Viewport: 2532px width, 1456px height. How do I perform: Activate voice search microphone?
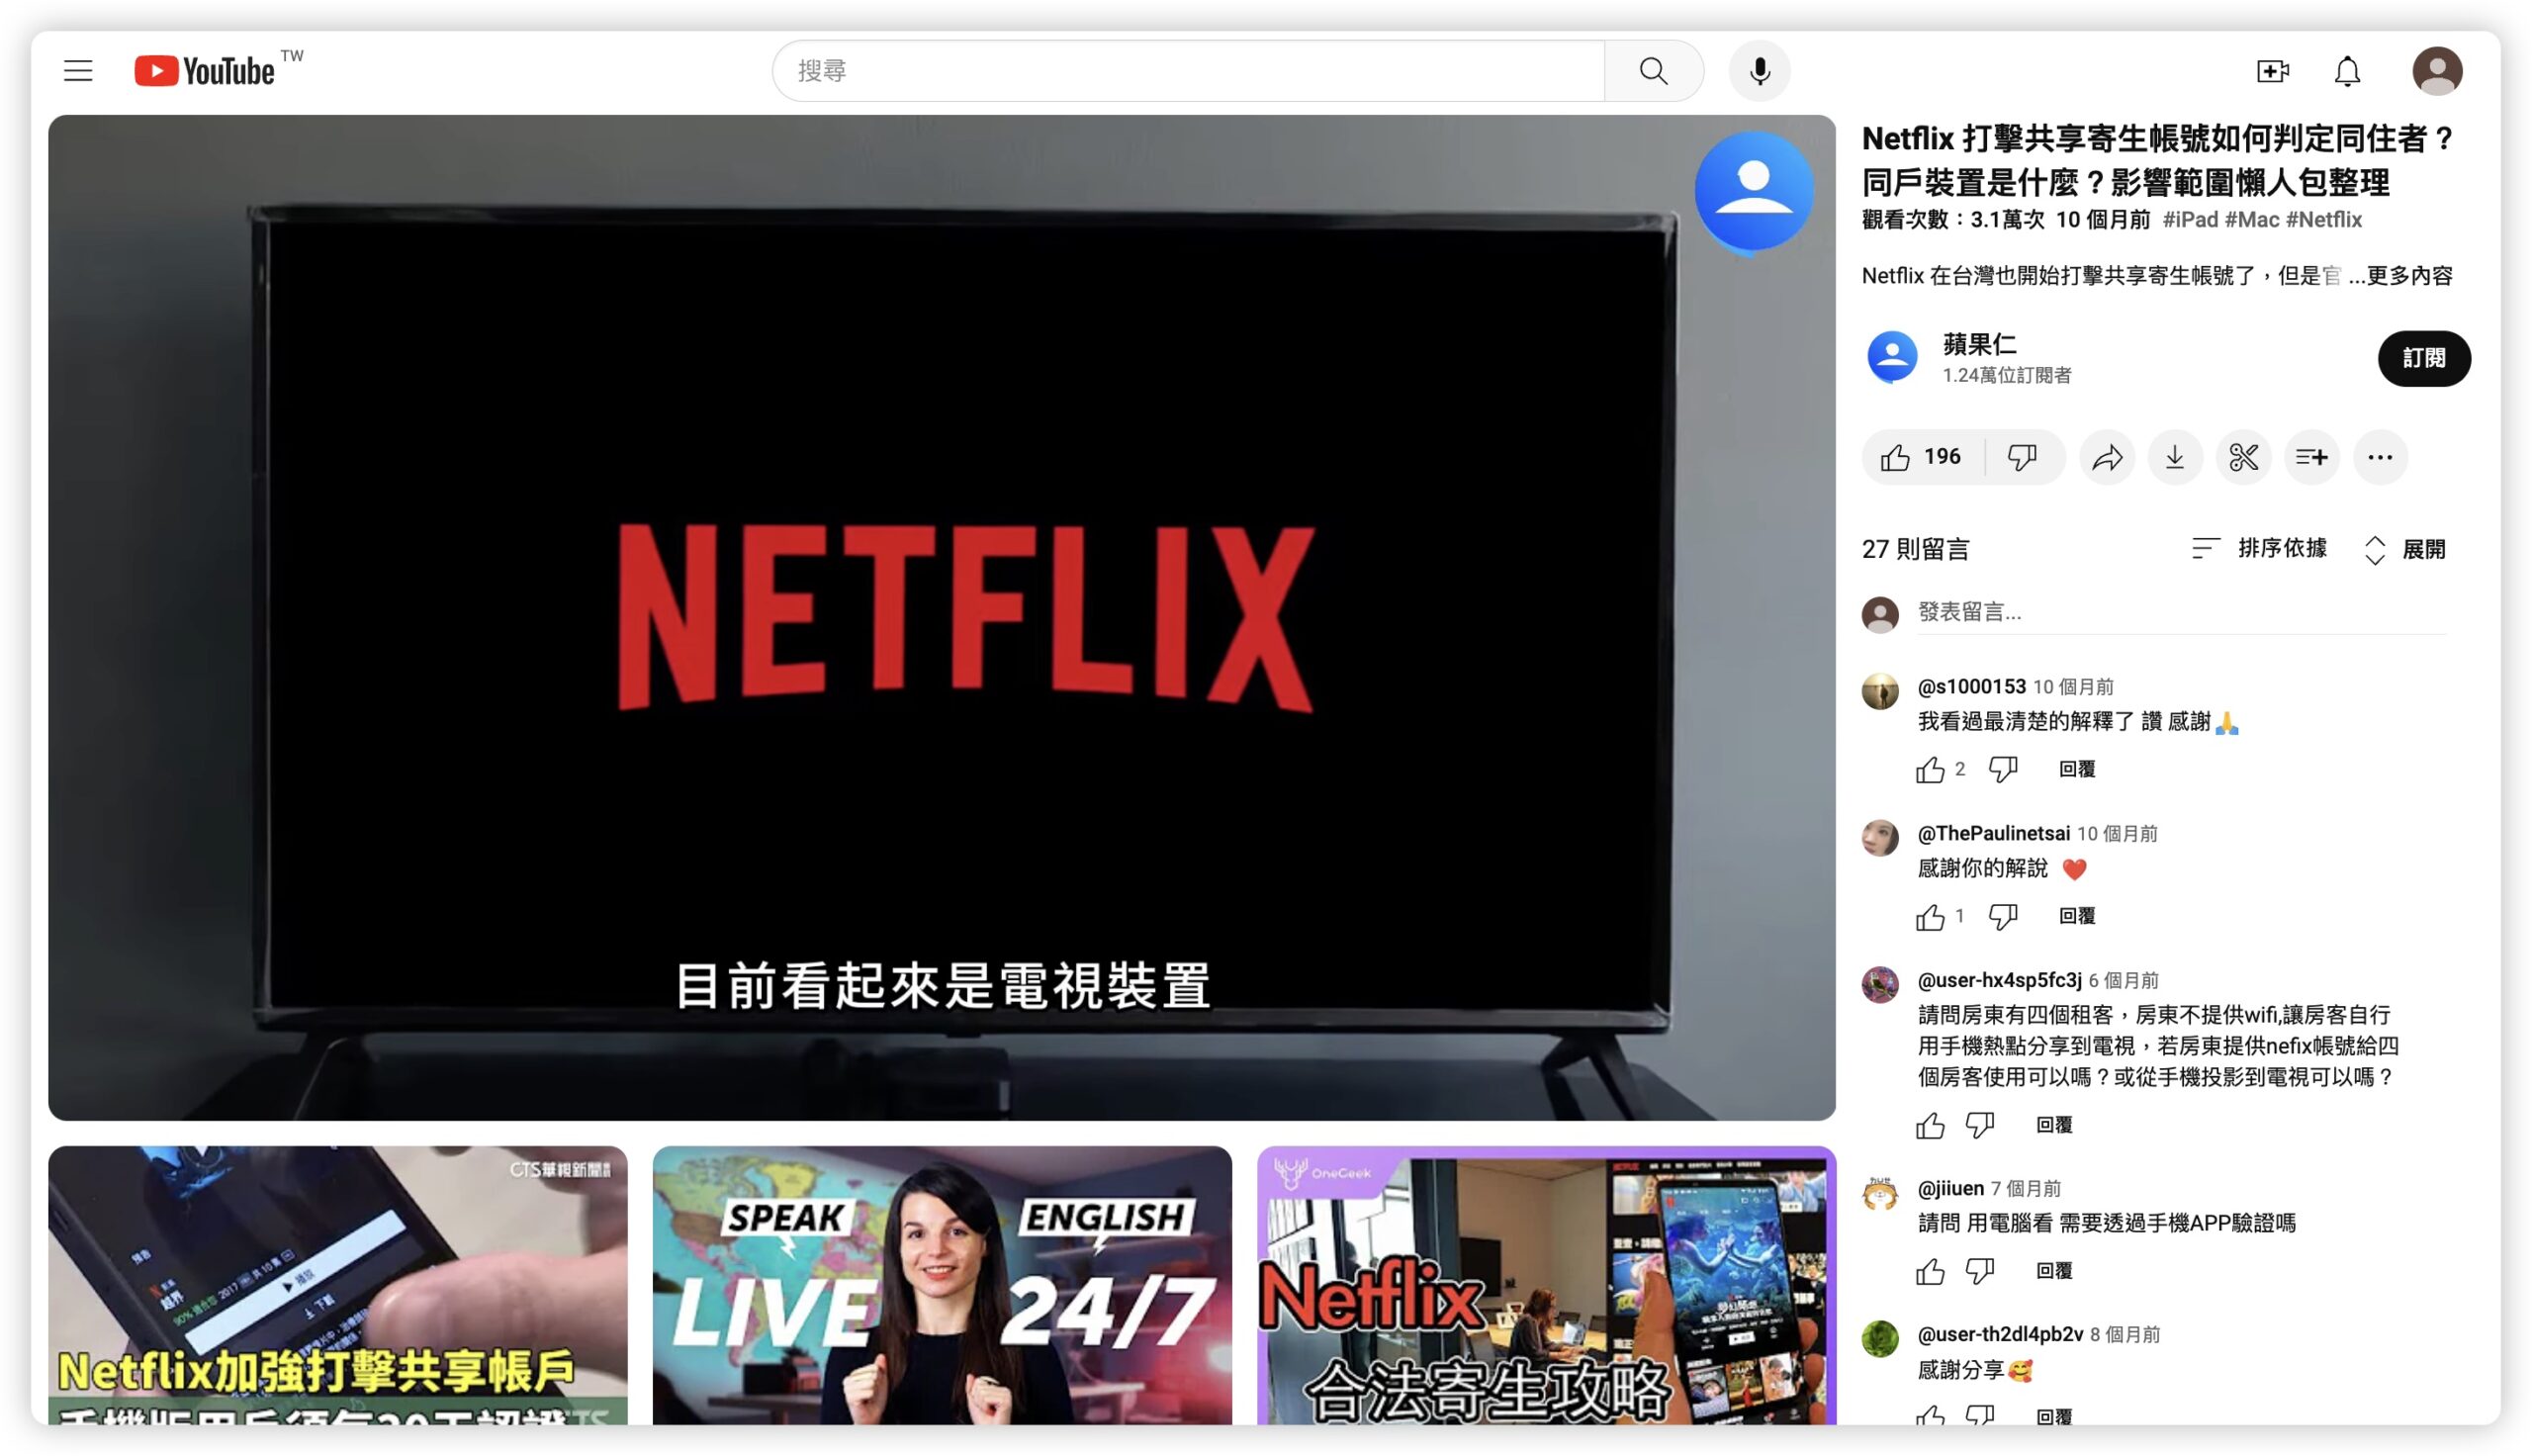click(x=1760, y=71)
